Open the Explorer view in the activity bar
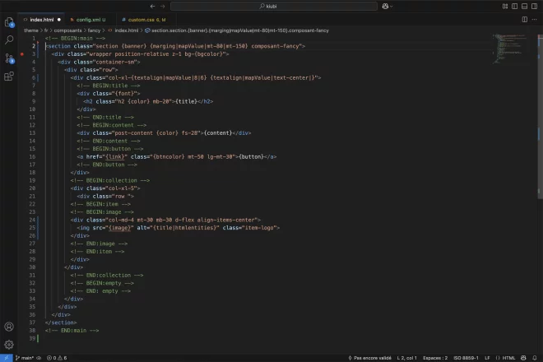The image size is (543, 362). click(9, 22)
